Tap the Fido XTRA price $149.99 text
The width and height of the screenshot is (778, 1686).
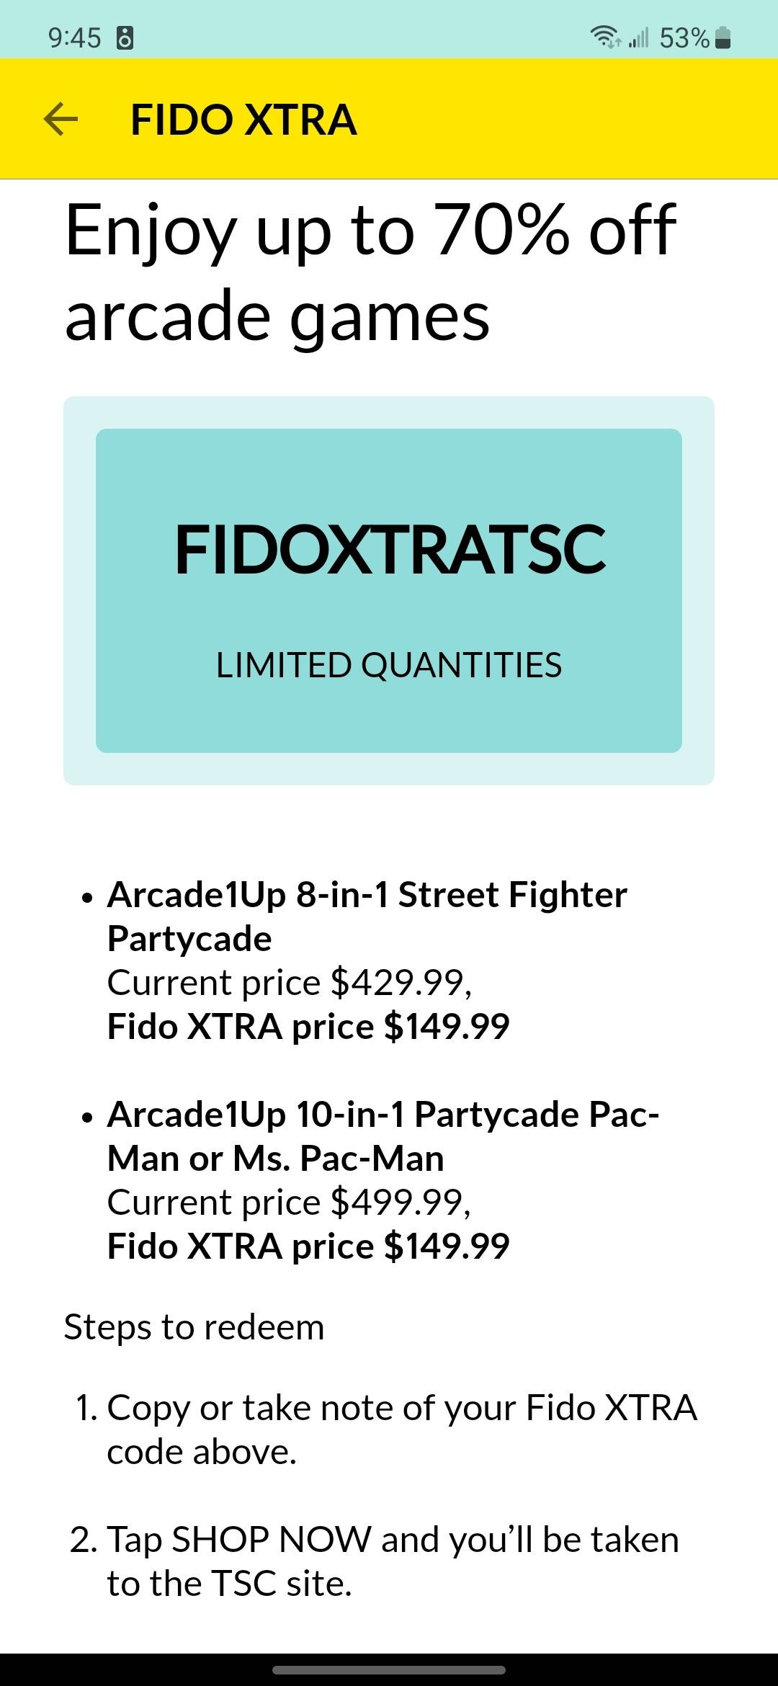(308, 1025)
